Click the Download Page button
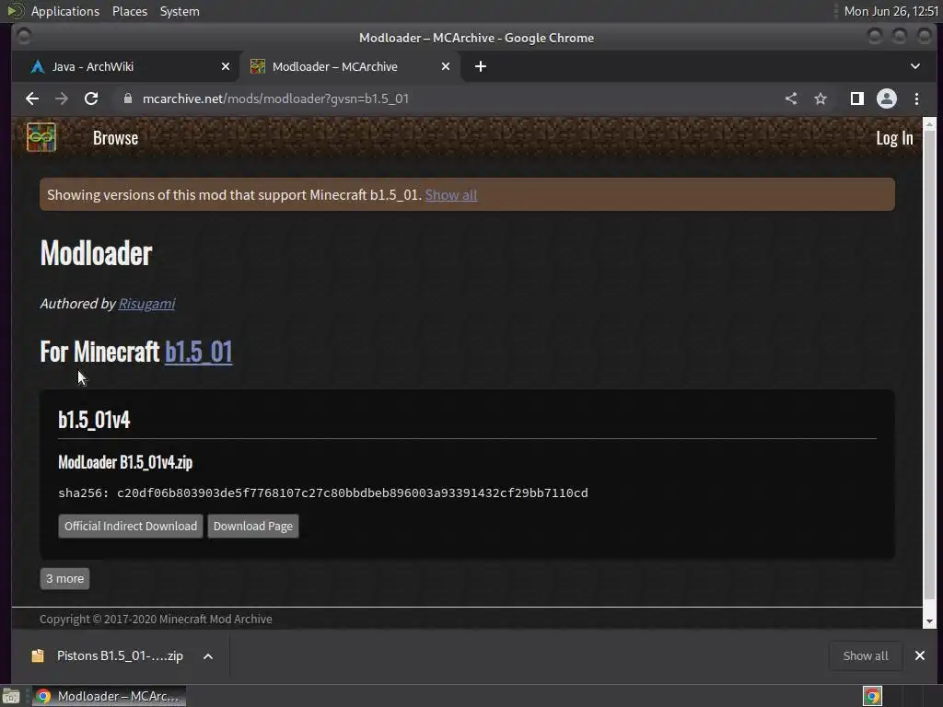943x707 pixels. (253, 526)
